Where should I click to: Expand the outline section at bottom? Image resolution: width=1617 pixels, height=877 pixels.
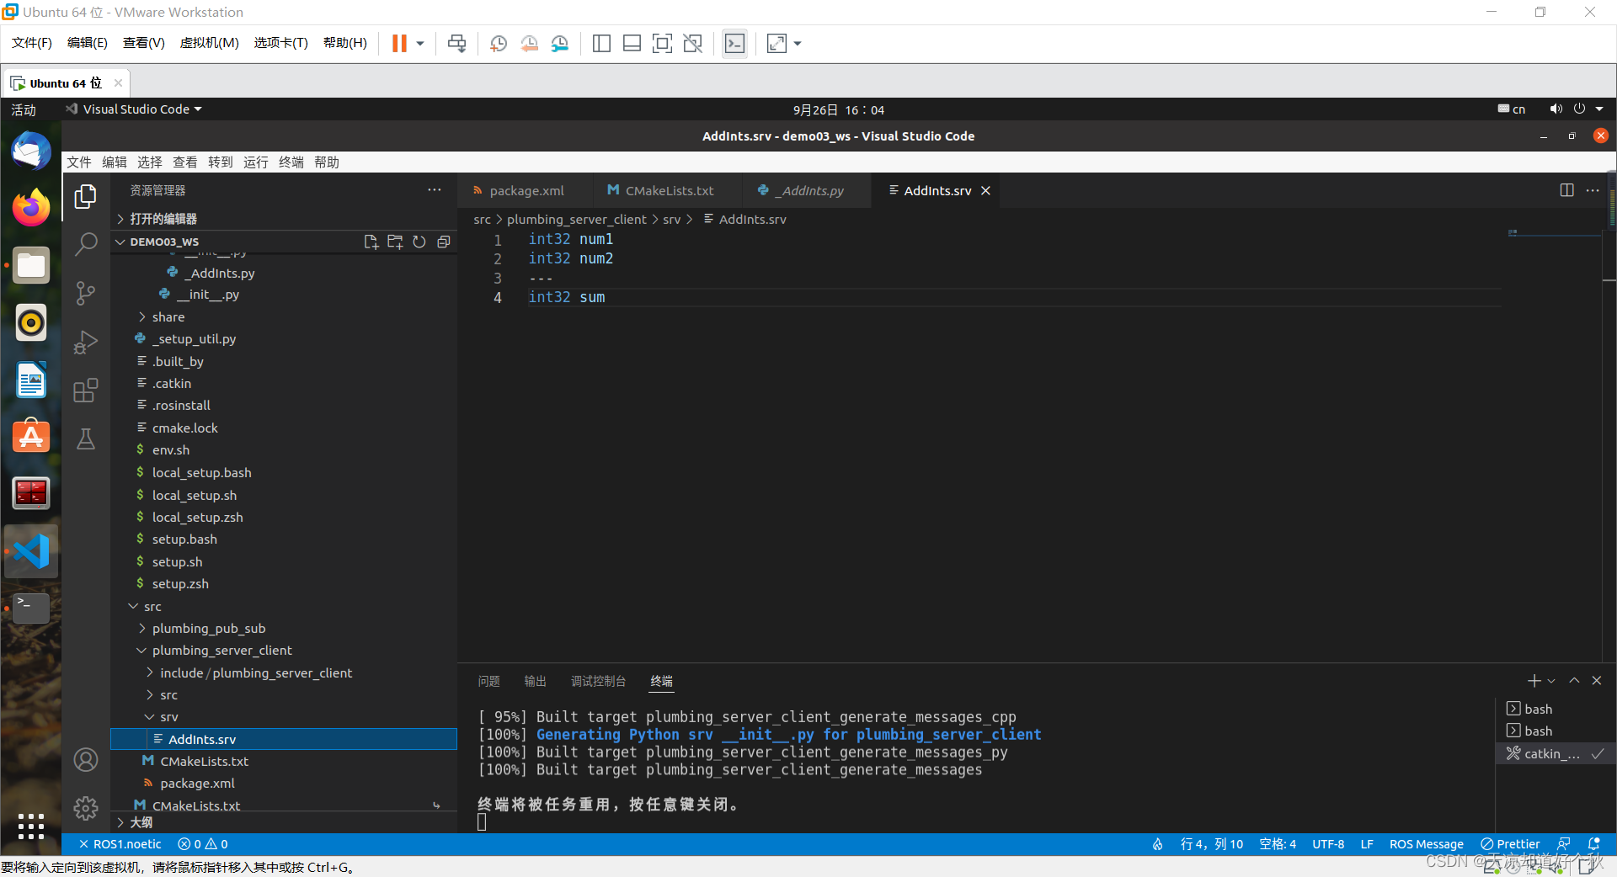(141, 822)
